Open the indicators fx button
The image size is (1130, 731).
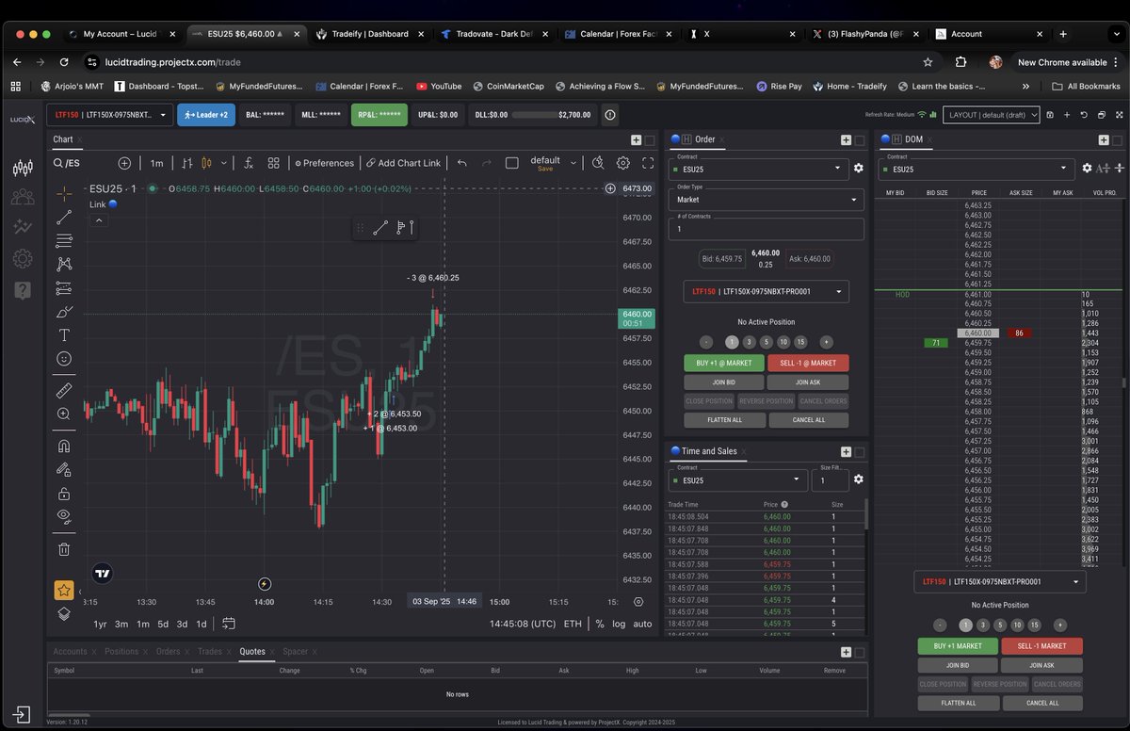click(x=249, y=163)
